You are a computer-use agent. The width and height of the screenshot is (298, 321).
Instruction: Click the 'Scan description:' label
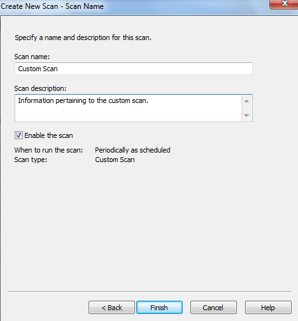[x=40, y=88]
